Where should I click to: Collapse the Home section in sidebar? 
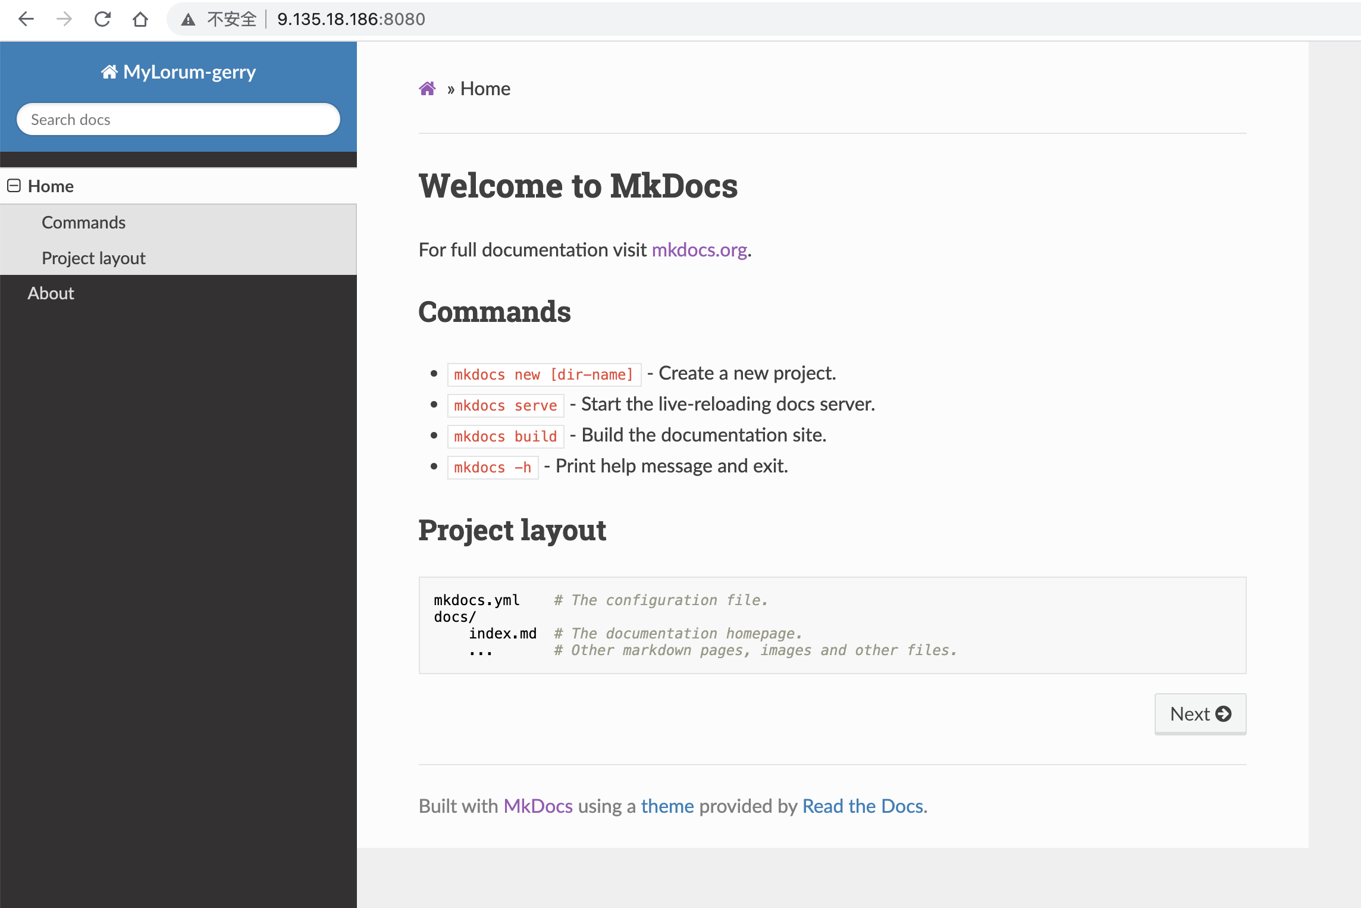[x=14, y=186]
